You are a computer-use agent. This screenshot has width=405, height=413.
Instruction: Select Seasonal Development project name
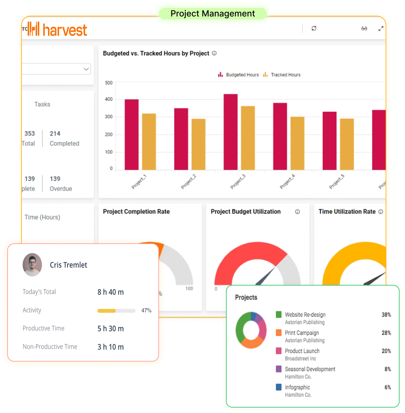click(310, 369)
